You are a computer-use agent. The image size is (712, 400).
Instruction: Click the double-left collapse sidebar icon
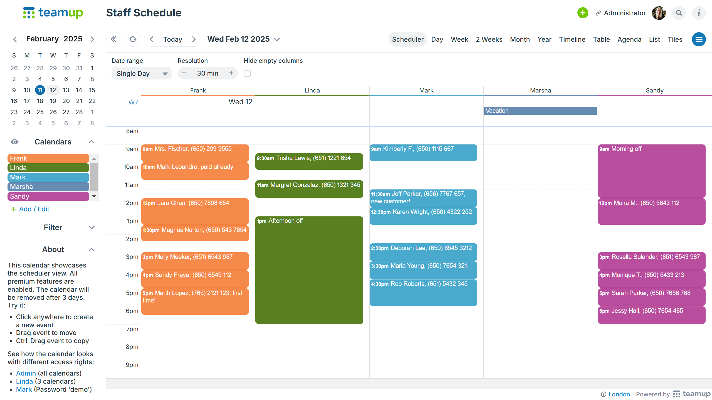(x=113, y=39)
